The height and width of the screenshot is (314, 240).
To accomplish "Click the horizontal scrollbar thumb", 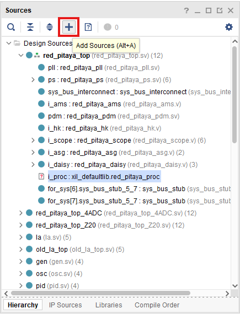I will pyautogui.click(x=100, y=293).
